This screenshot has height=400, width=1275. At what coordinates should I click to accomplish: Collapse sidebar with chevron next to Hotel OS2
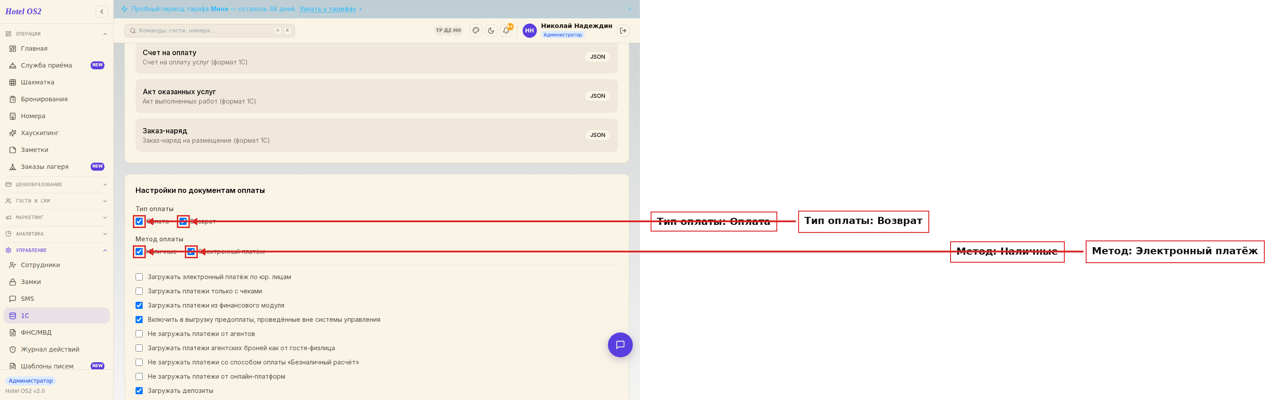101,12
